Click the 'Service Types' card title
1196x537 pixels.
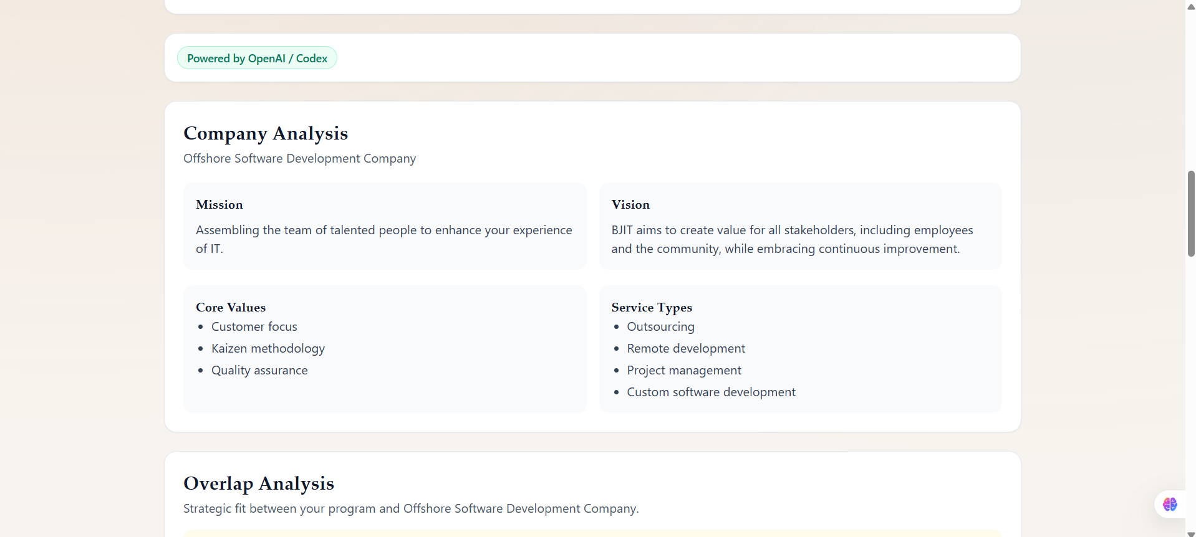652,307
